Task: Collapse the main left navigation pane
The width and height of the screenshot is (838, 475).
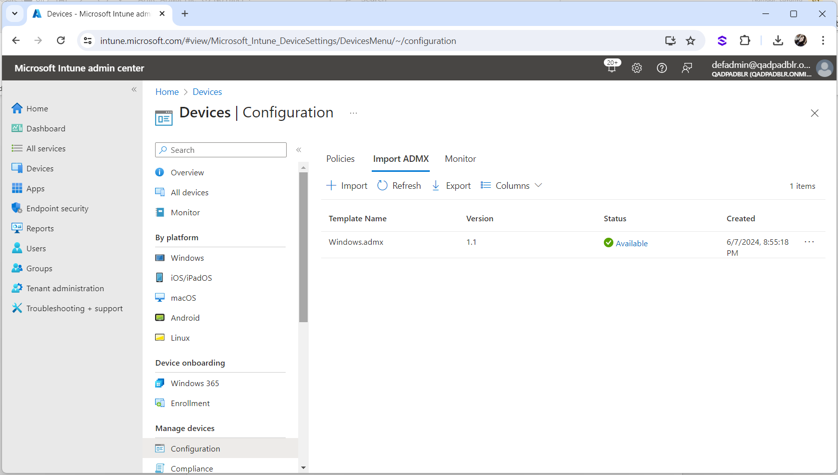Action: 134,89
